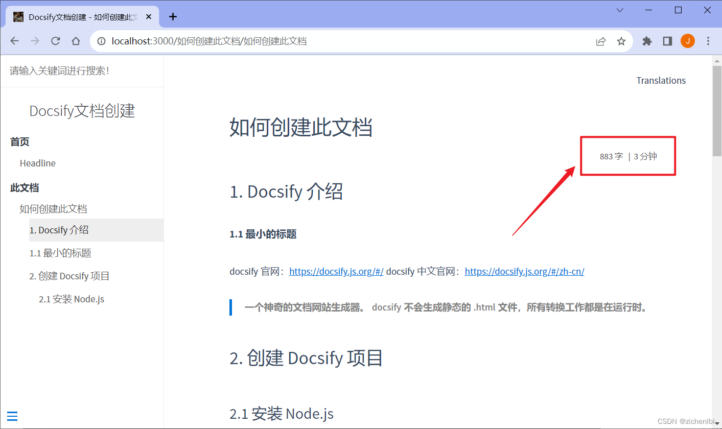Open the profile avatar J

688,41
